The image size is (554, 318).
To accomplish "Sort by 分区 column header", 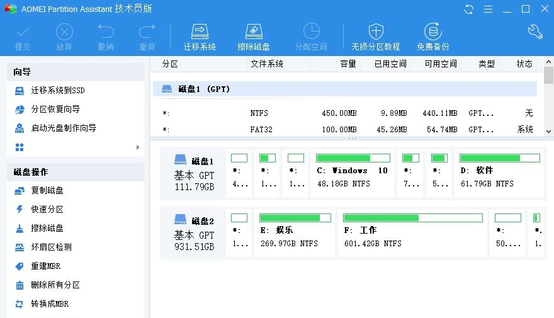I will click(x=170, y=64).
